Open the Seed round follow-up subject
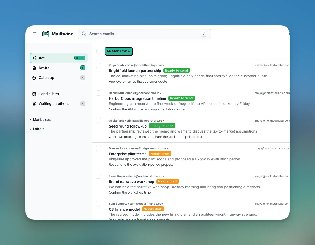Viewport: 315px width, 245px height. point(128,126)
